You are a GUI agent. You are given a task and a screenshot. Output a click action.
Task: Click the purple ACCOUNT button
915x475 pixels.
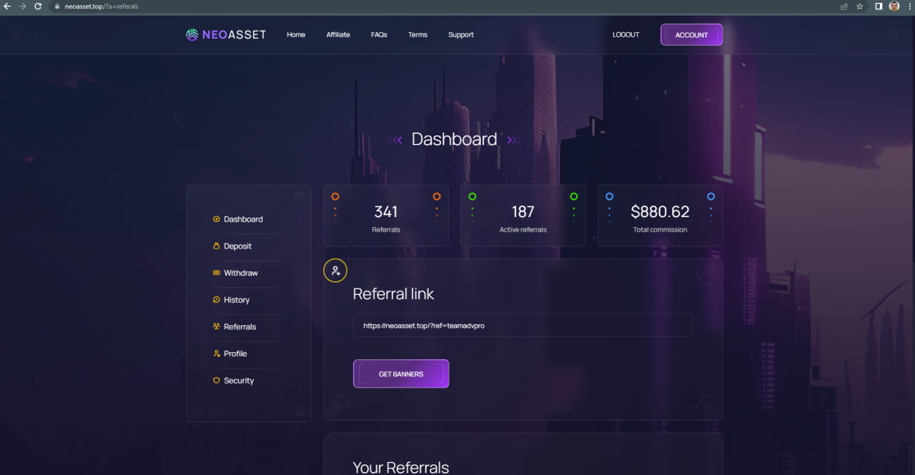[691, 35]
